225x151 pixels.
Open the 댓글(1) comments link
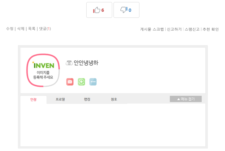pyautogui.click(x=45, y=29)
